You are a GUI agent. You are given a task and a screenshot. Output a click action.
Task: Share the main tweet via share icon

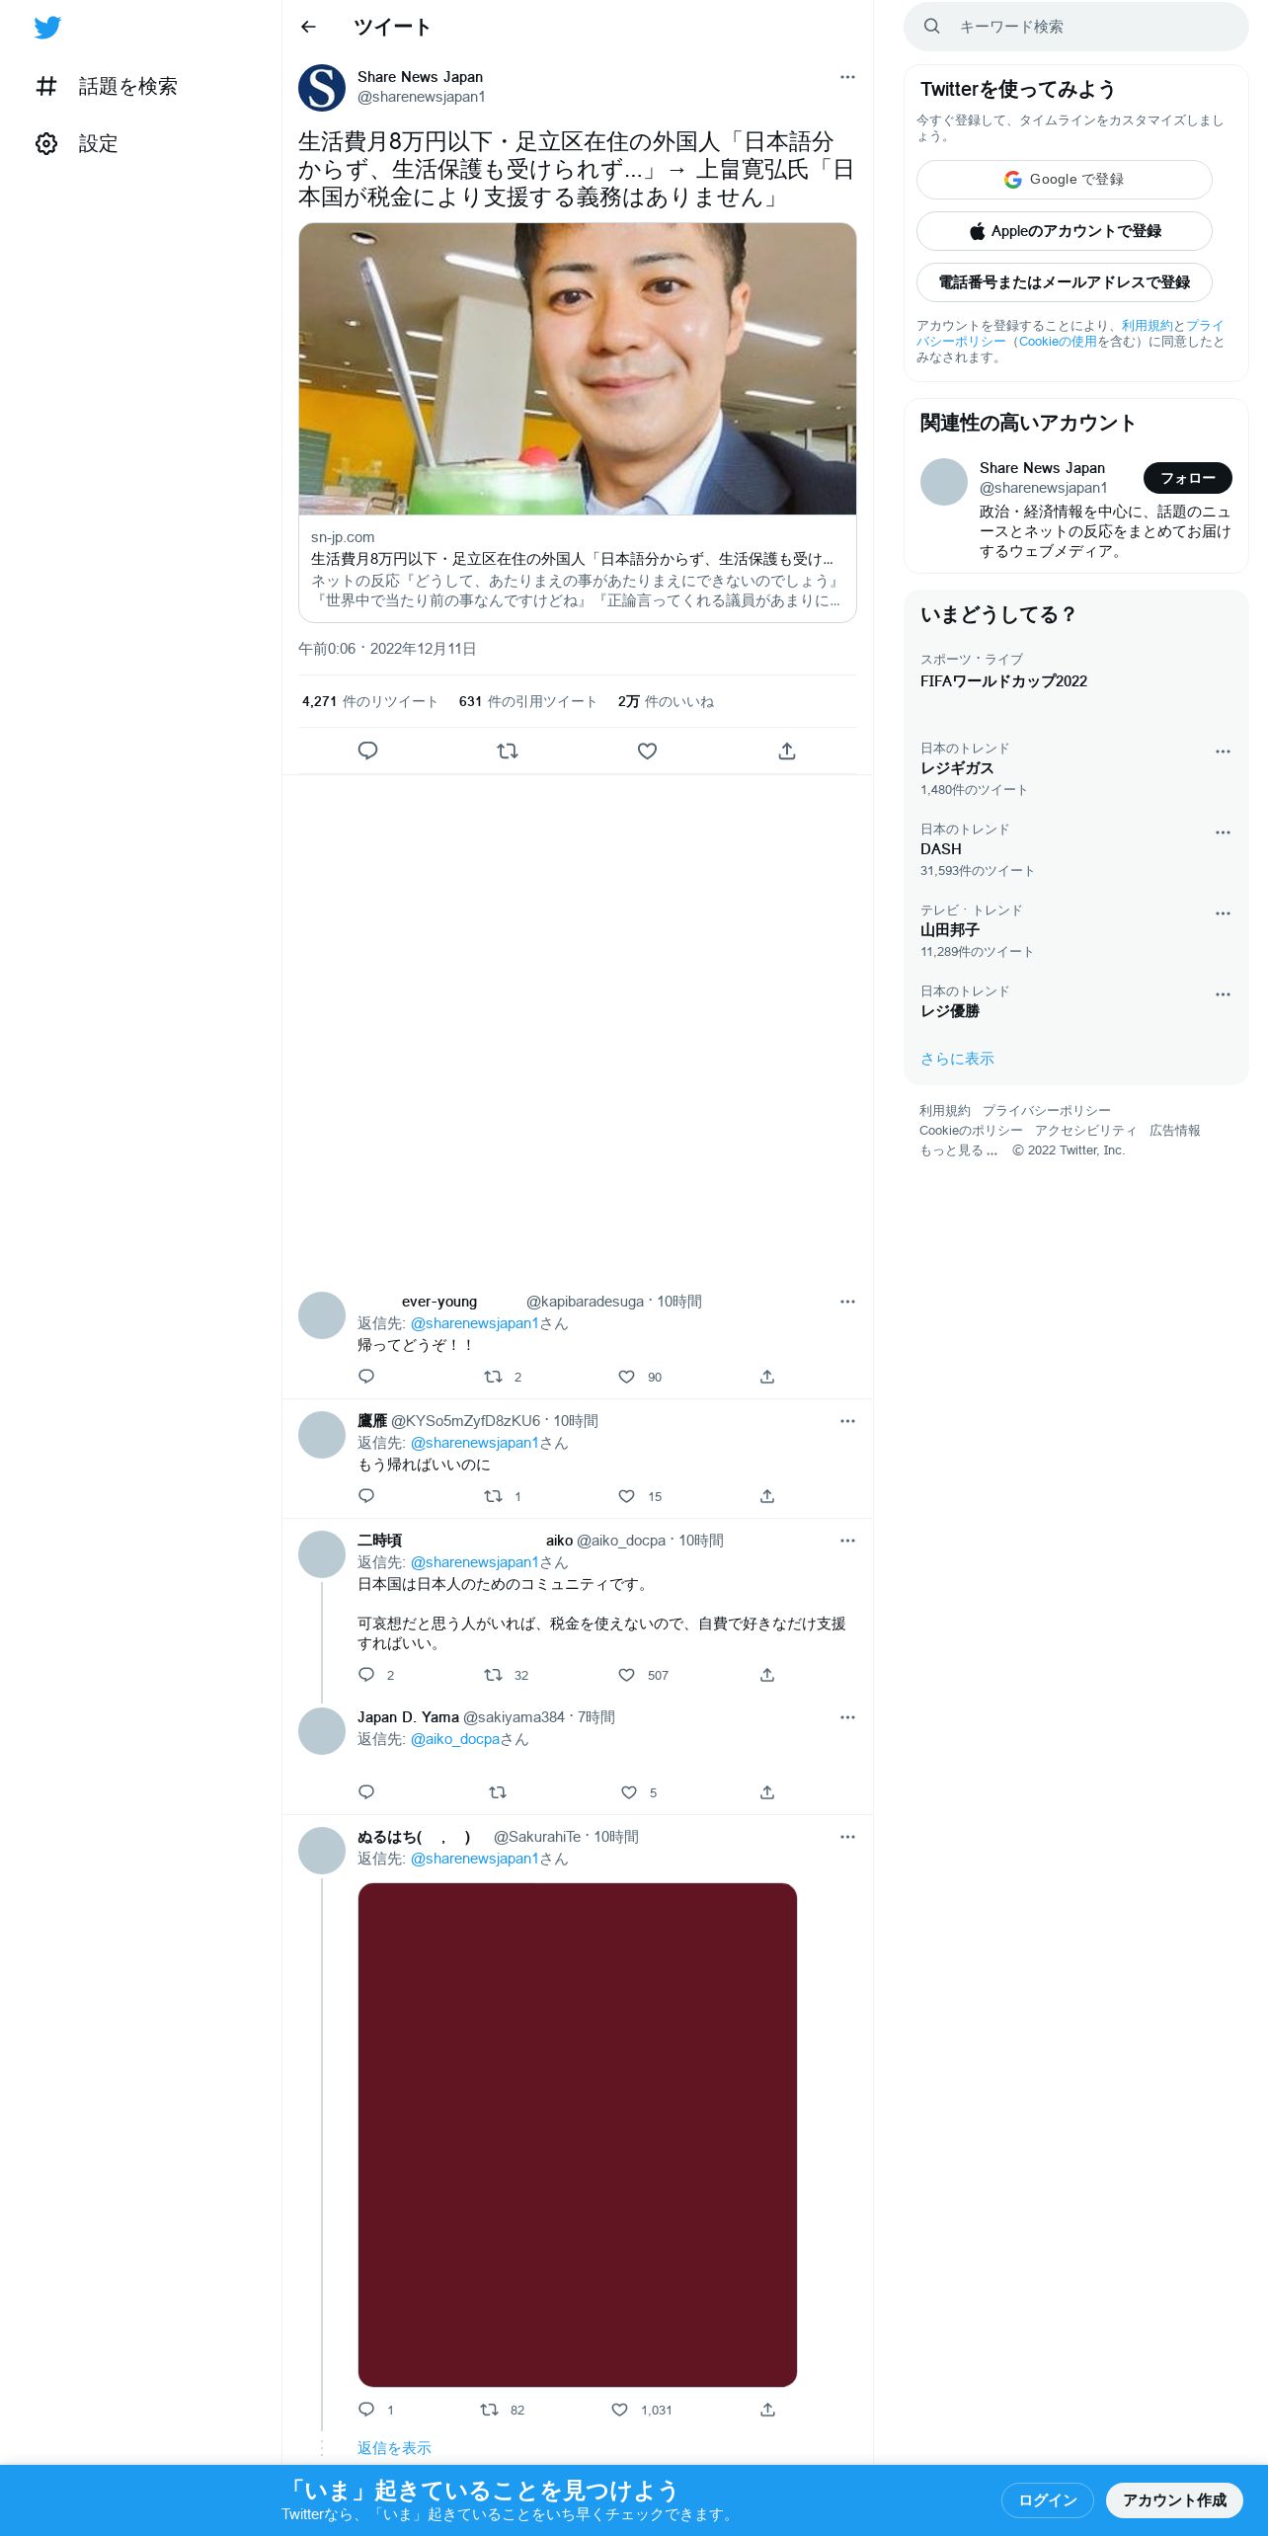pyautogui.click(x=787, y=751)
